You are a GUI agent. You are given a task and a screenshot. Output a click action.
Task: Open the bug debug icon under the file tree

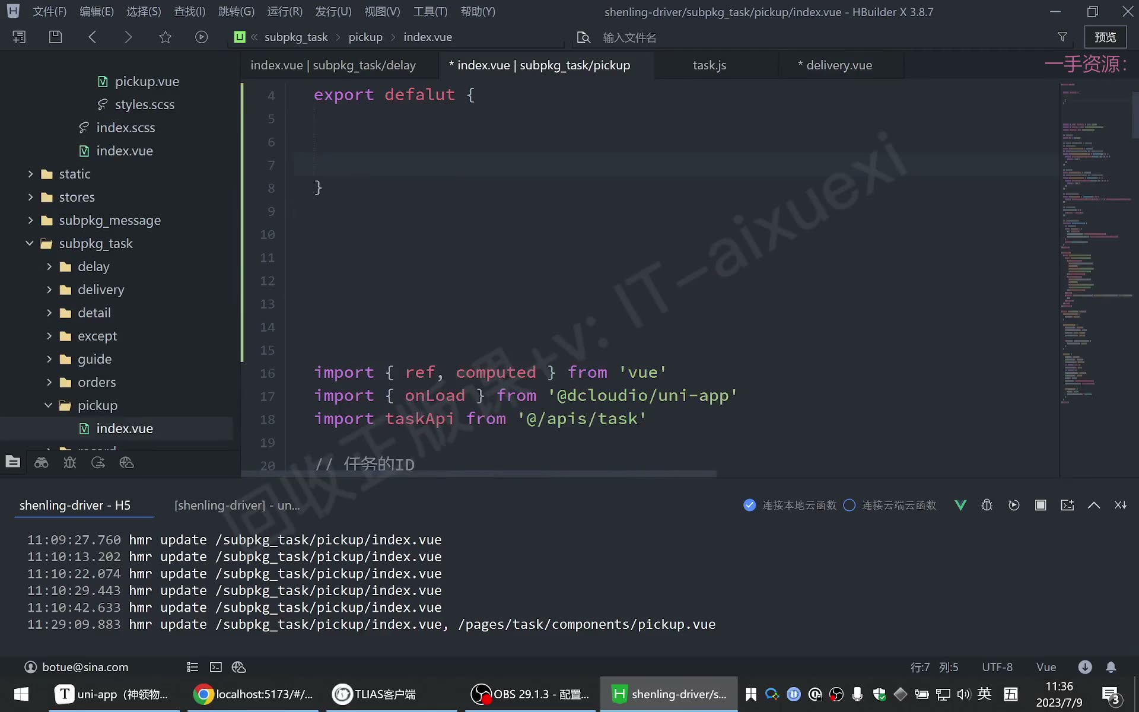(70, 462)
